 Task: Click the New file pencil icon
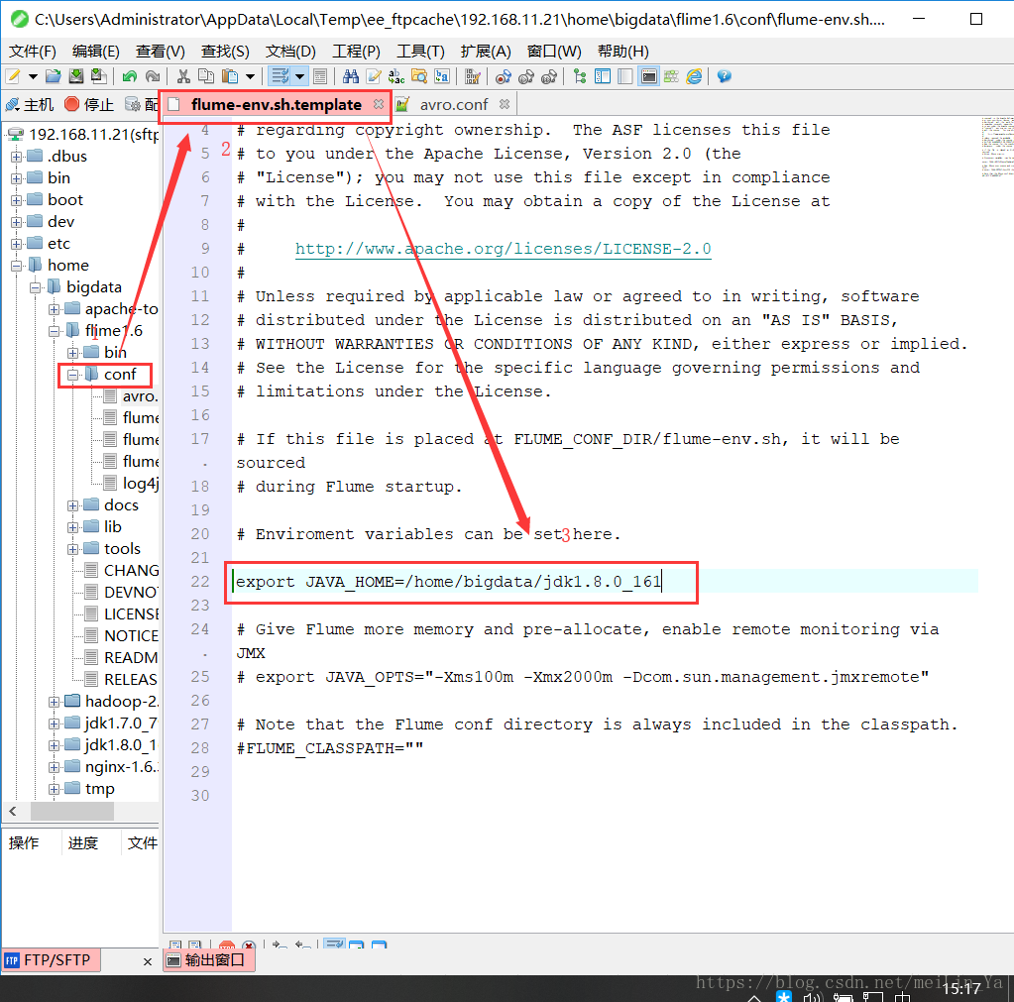(x=13, y=77)
